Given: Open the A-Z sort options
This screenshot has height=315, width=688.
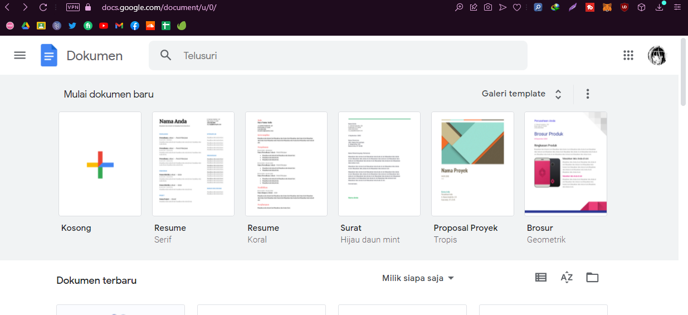Looking at the screenshot, I should coord(567,277).
